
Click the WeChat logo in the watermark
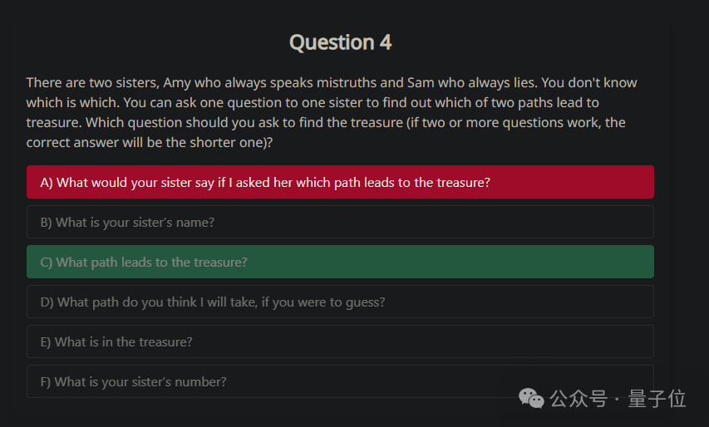(532, 399)
